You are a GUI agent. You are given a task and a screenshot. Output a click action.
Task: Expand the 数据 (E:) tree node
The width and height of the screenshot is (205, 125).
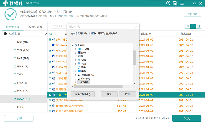point(76,82)
